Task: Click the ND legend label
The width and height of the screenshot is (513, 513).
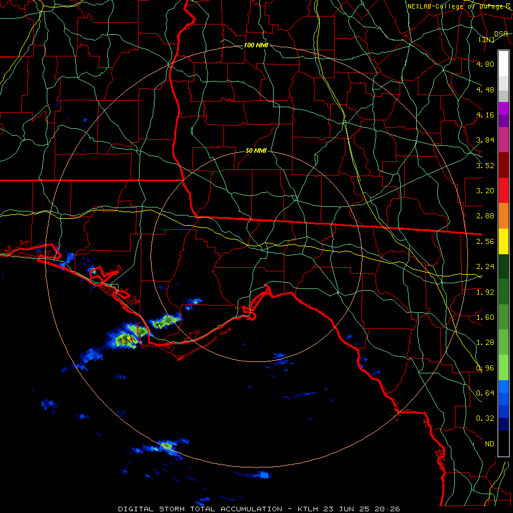Action: [x=490, y=444]
